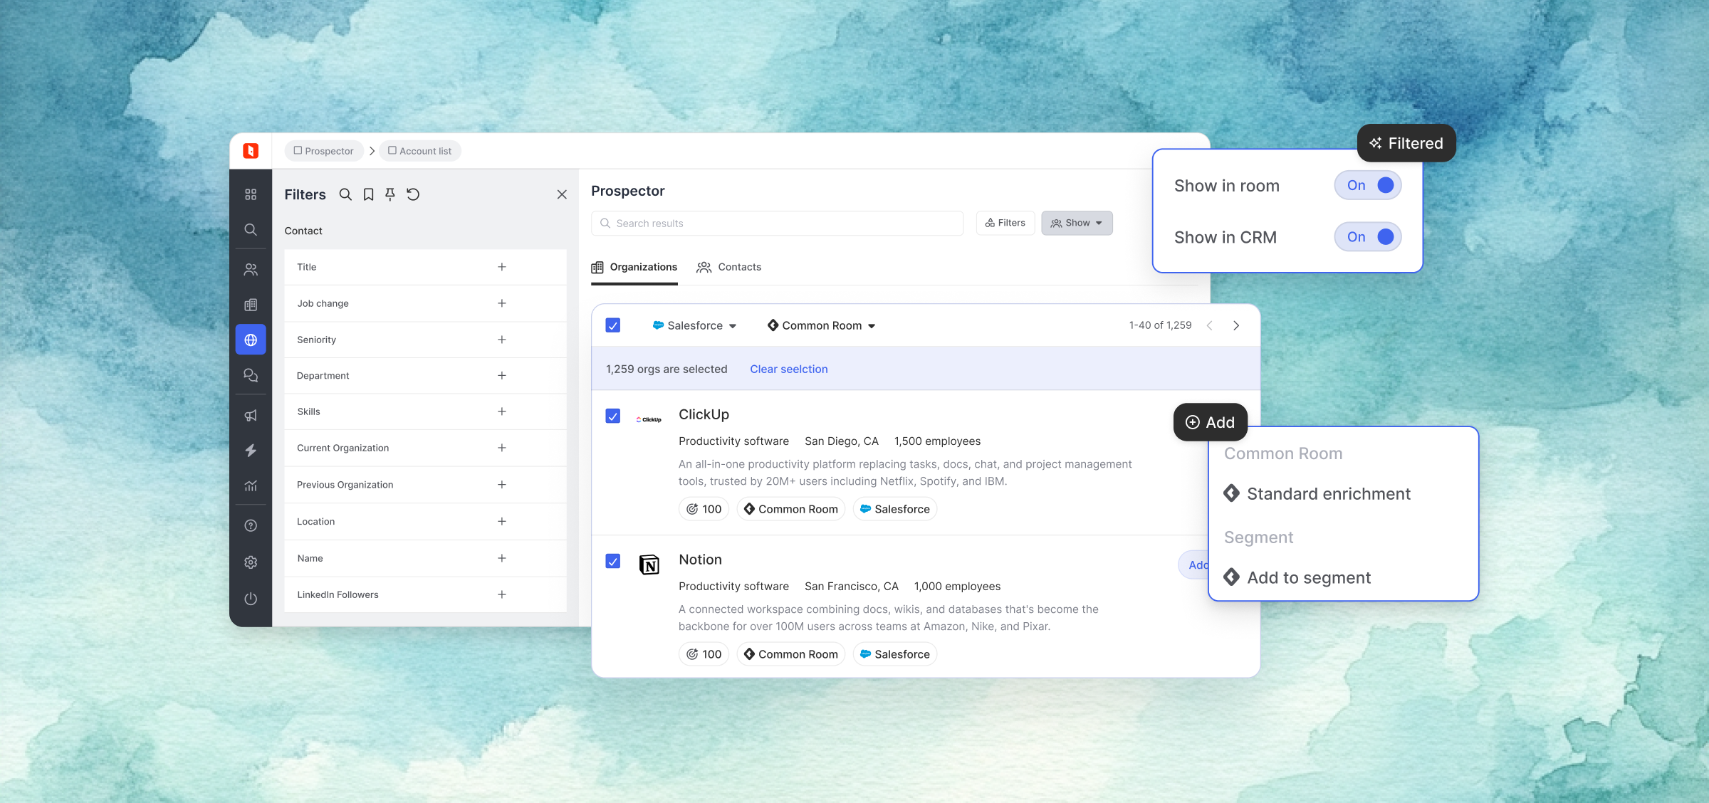Open the settings gear in sidebar
The height and width of the screenshot is (803, 1709).
click(251, 562)
